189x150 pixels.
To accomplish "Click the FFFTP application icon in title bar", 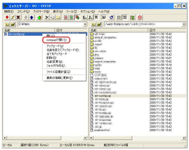I will tap(6, 6).
